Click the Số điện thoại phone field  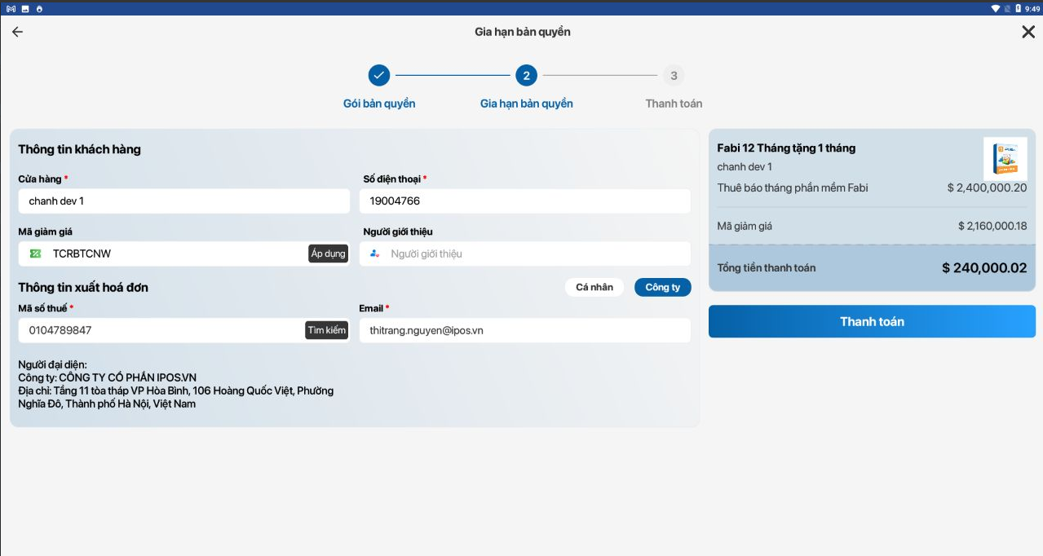pos(524,201)
